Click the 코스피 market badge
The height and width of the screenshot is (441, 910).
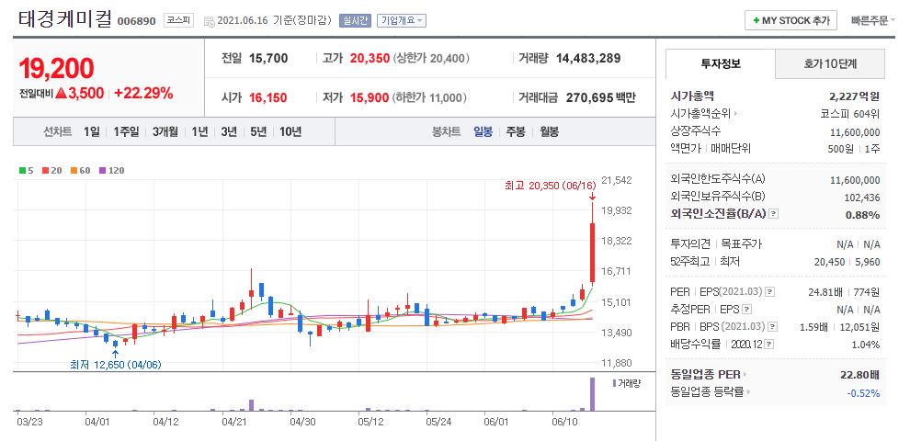point(178,20)
